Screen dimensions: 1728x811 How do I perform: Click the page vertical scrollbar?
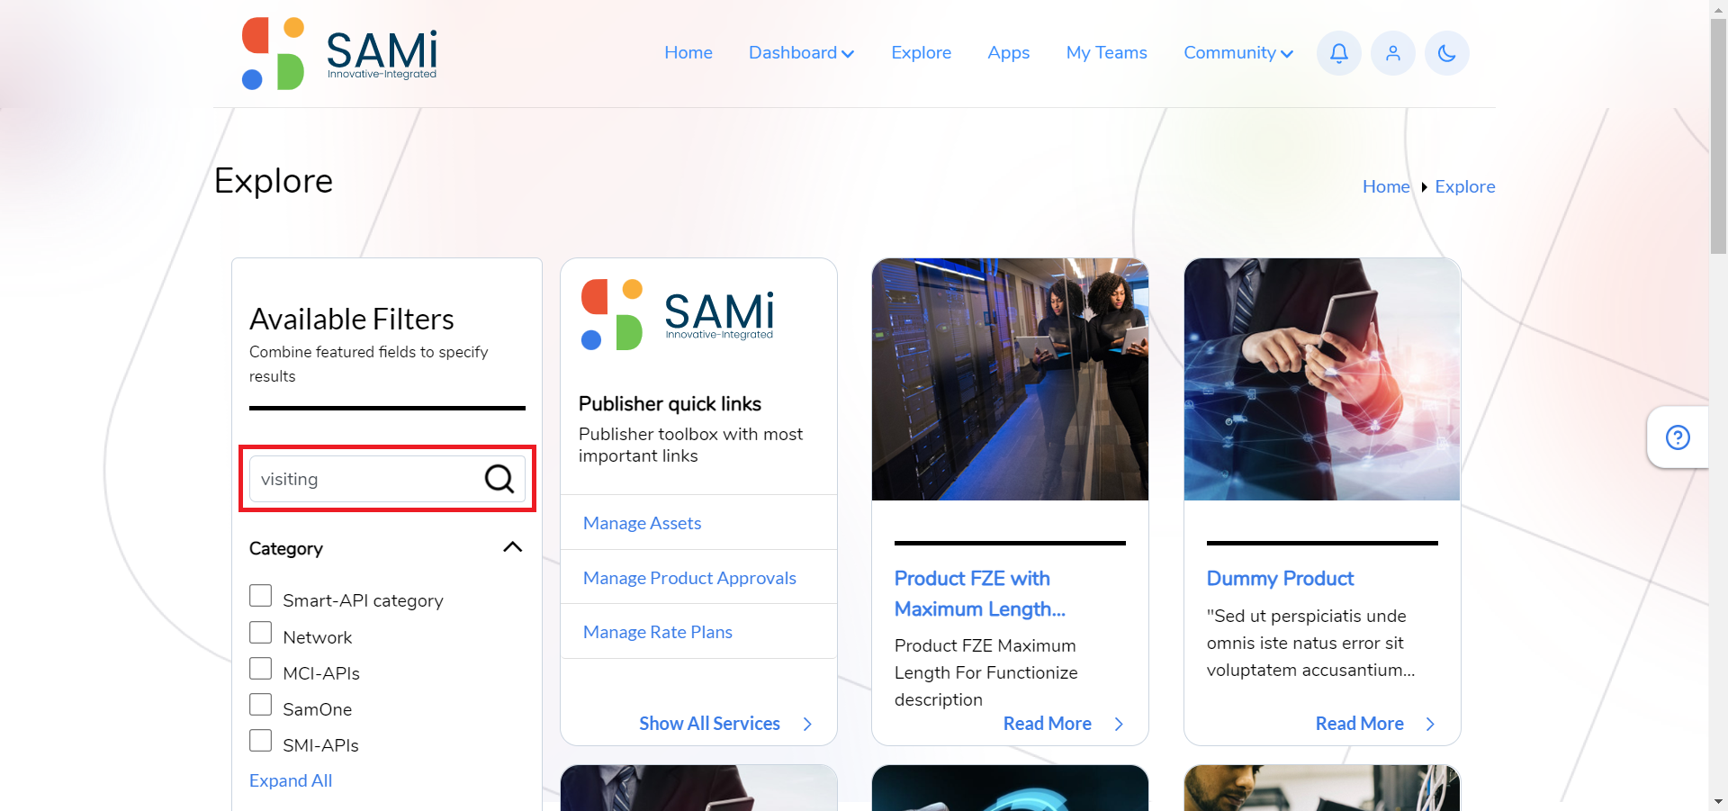(1718, 135)
